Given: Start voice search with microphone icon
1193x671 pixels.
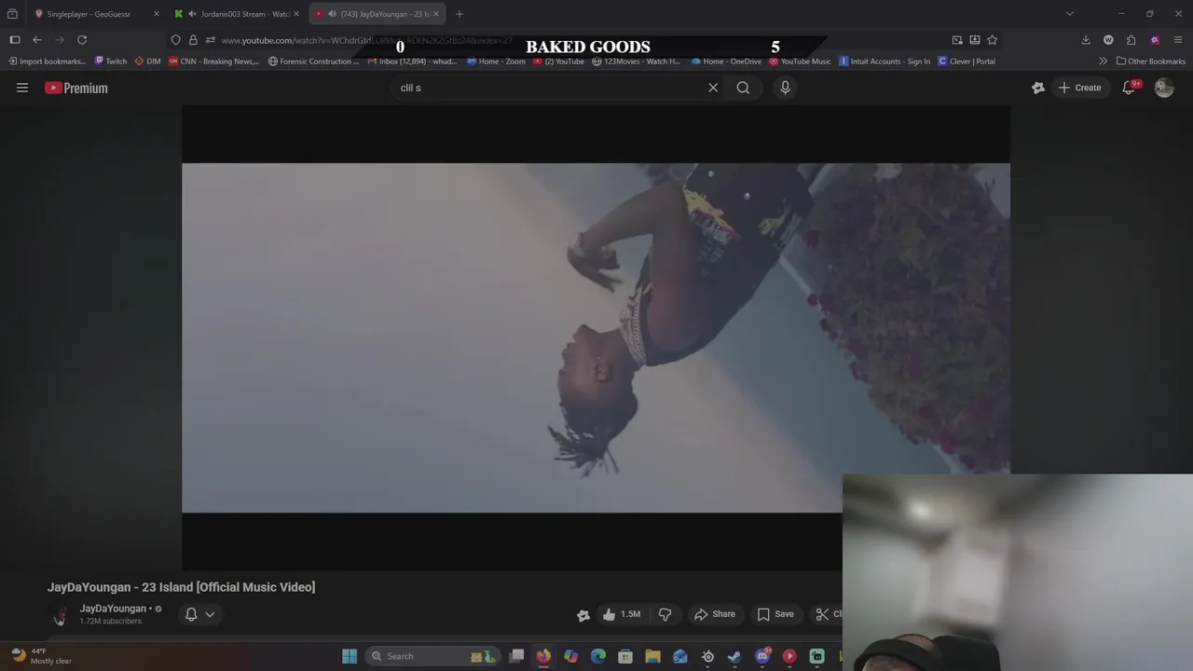Looking at the screenshot, I should 785,88.
